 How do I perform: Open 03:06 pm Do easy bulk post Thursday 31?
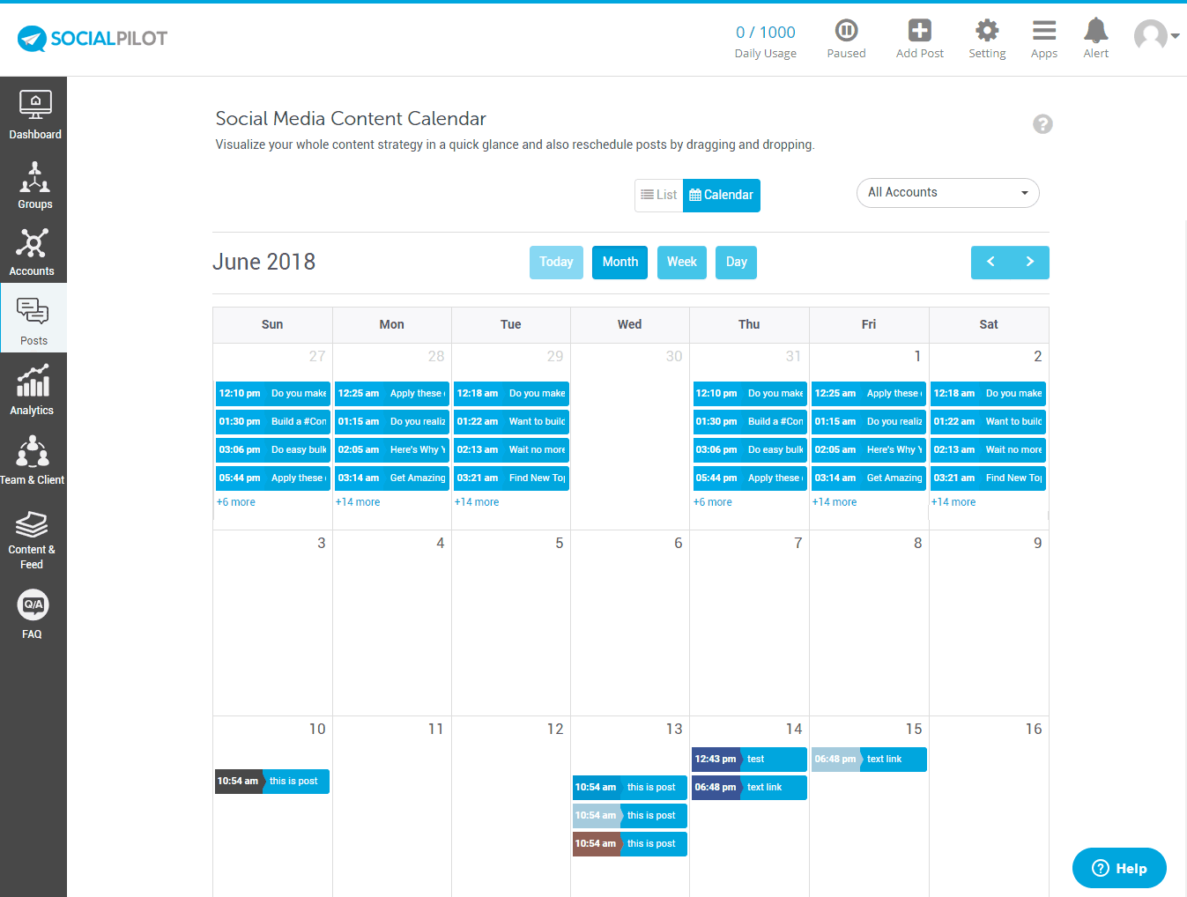(750, 450)
